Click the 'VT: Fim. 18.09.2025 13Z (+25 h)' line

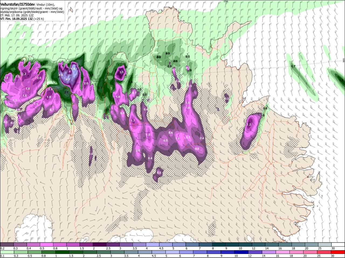pos(22,19)
